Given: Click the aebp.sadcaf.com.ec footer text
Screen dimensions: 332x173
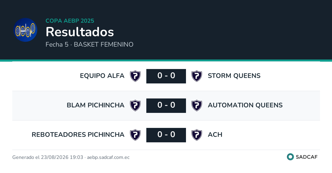Looking at the screenshot, I should point(108,157).
